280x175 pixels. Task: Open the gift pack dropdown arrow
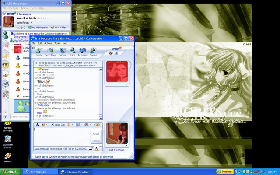click(x=90, y=125)
